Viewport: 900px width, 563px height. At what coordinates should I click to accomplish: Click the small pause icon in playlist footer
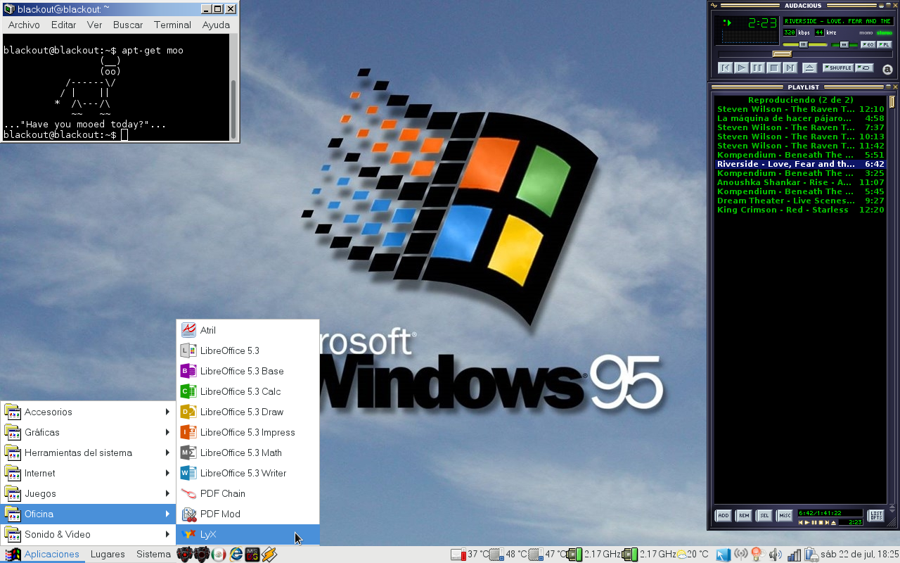(x=814, y=522)
